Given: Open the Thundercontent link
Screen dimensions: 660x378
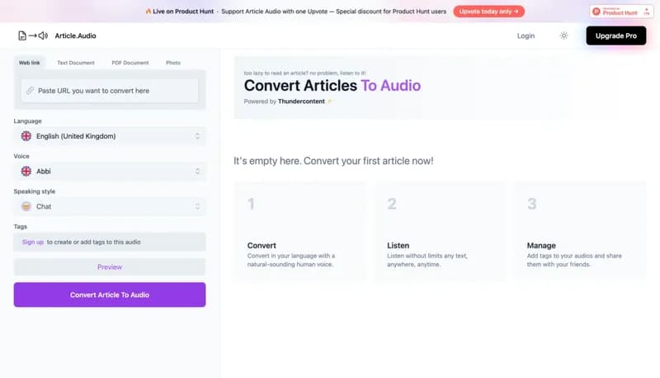Looking at the screenshot, I should [x=301, y=102].
